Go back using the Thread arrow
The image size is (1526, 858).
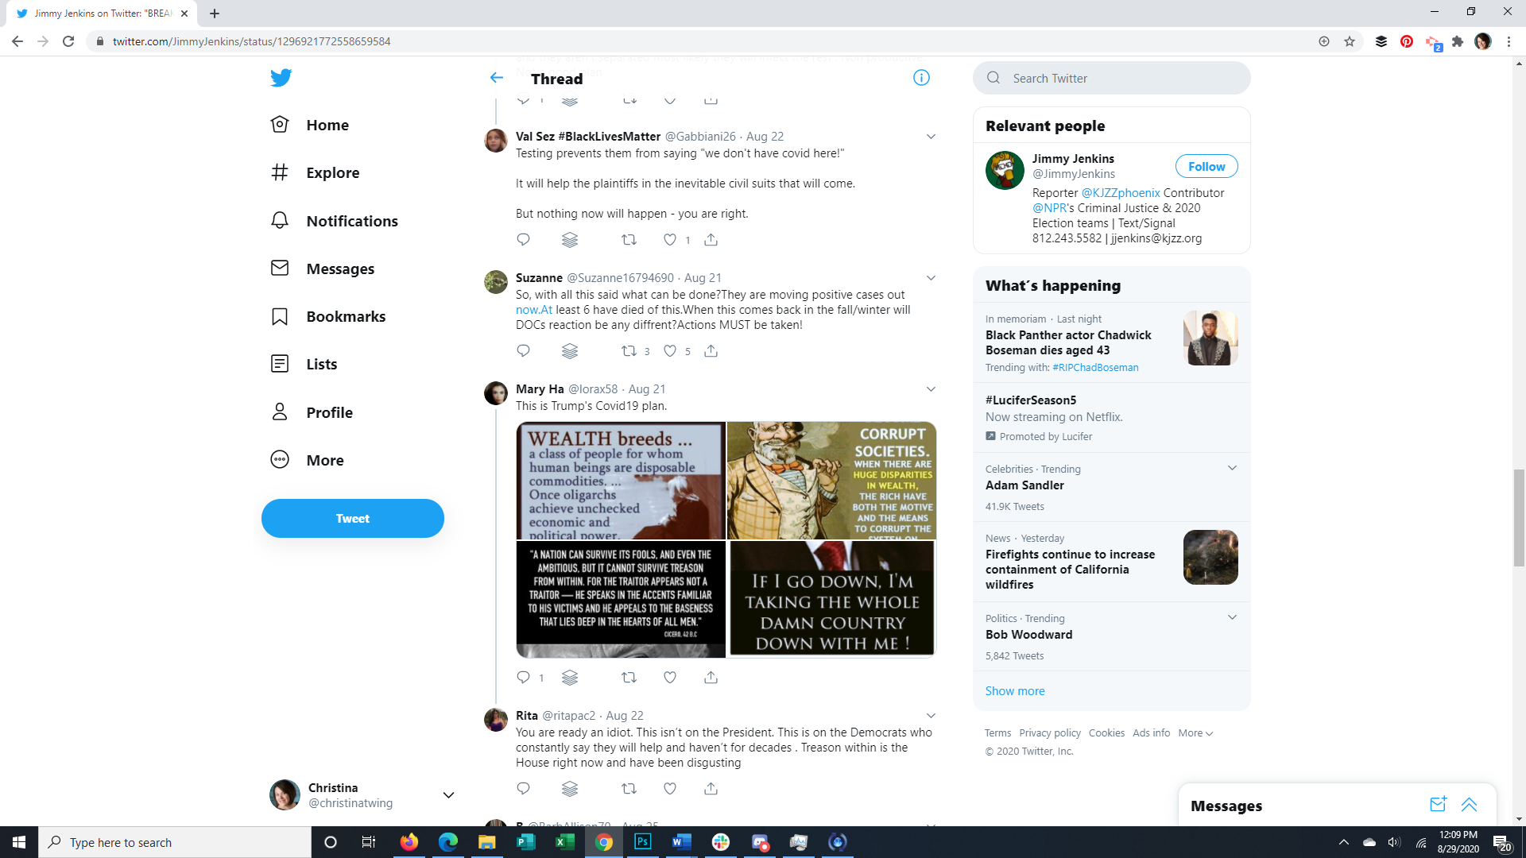497,78
